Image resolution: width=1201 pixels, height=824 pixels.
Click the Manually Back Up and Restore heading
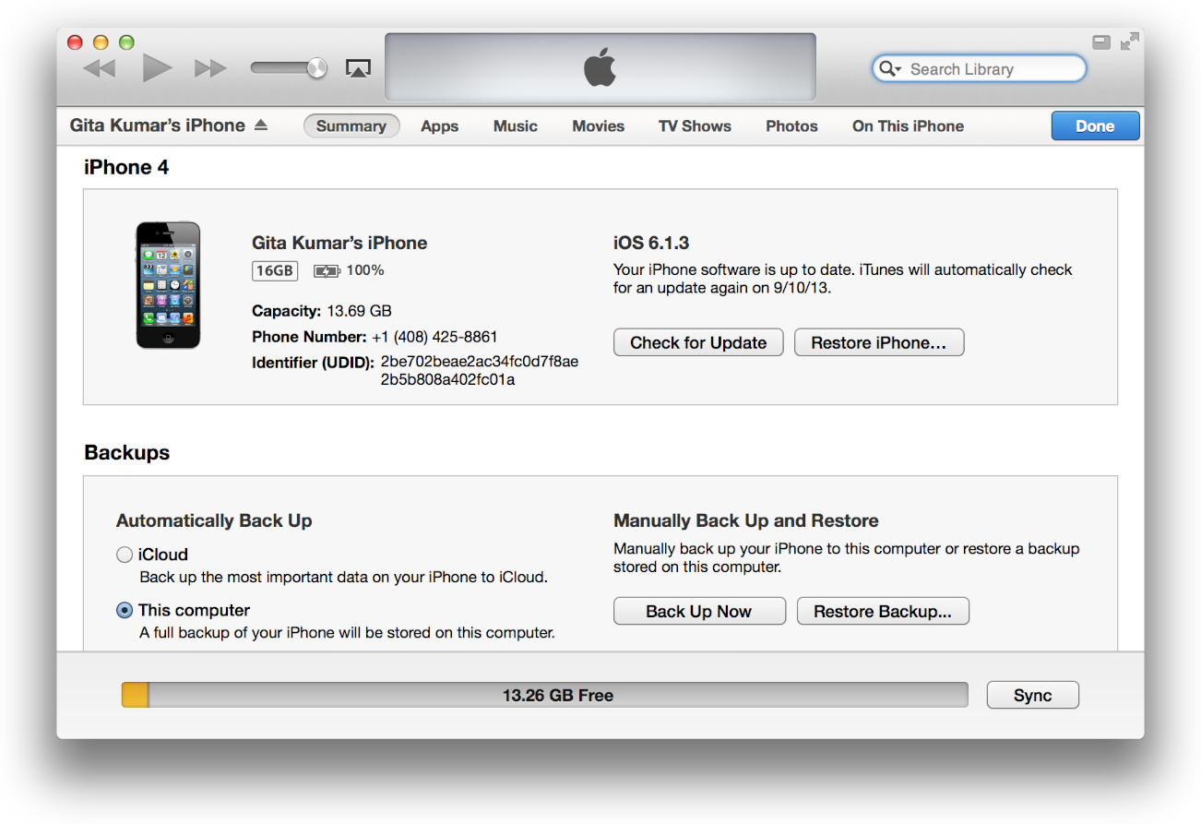tap(746, 520)
